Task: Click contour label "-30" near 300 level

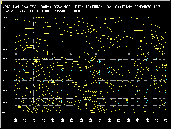Action: (x=35, y=60)
